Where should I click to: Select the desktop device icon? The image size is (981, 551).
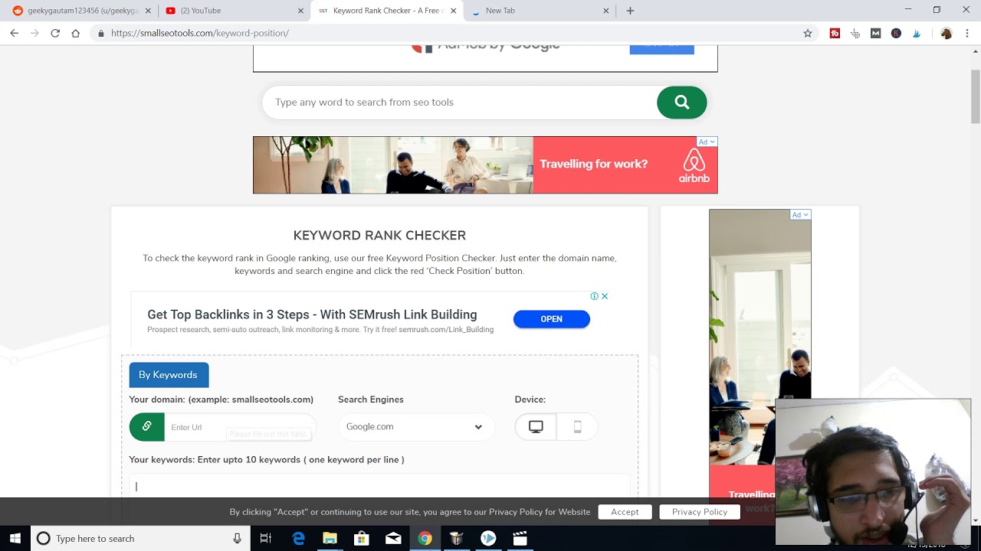pos(536,427)
